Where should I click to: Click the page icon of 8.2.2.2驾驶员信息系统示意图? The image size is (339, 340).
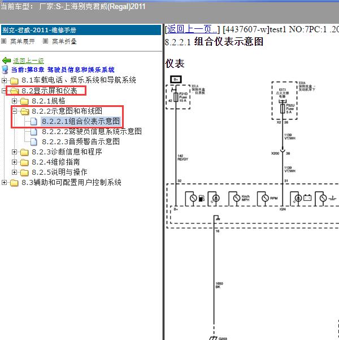(x=33, y=131)
